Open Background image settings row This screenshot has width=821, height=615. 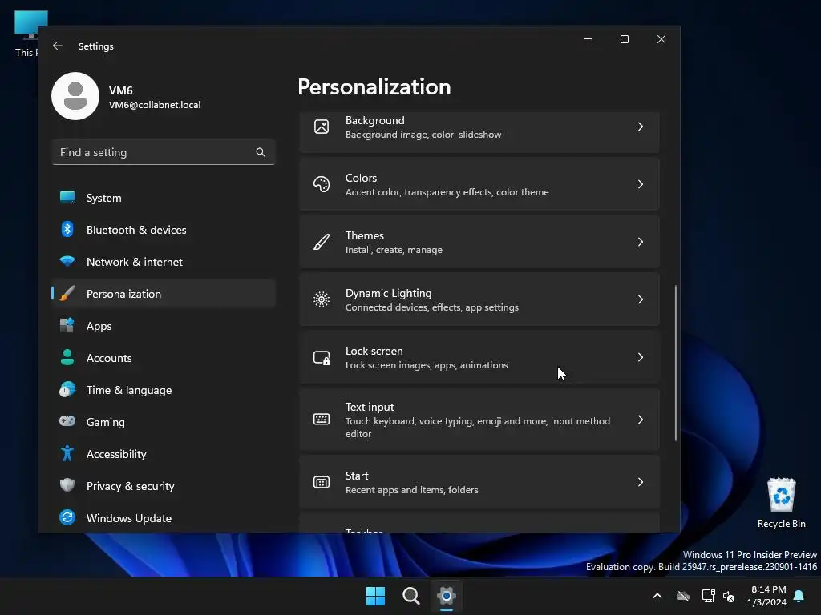(x=479, y=131)
